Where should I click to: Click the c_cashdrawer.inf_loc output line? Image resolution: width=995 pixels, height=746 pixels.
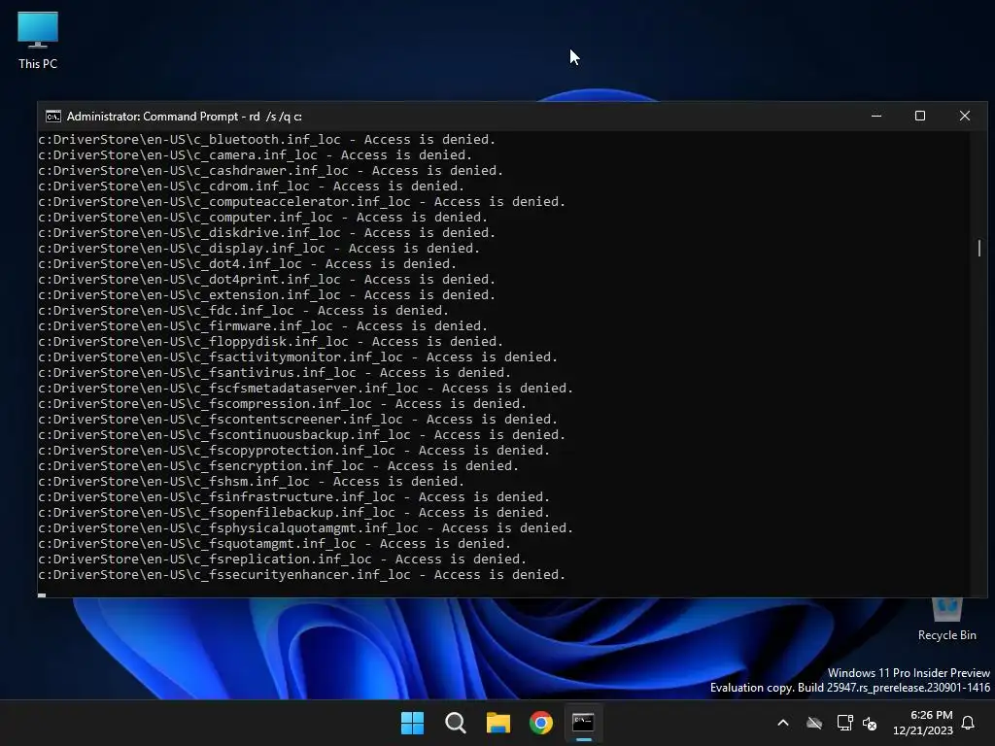270,171
